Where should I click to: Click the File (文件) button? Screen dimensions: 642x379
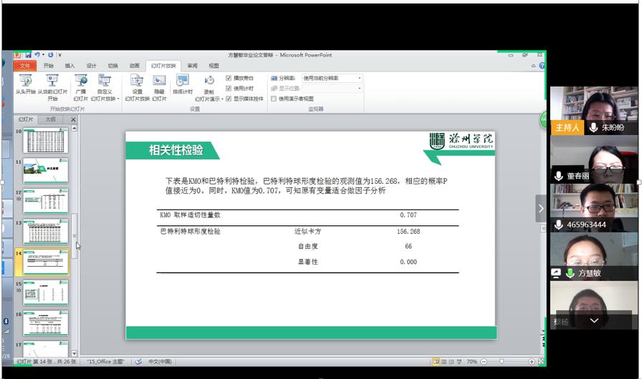coord(25,66)
